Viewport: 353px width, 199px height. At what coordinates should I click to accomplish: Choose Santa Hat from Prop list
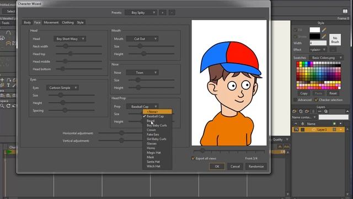point(157,162)
